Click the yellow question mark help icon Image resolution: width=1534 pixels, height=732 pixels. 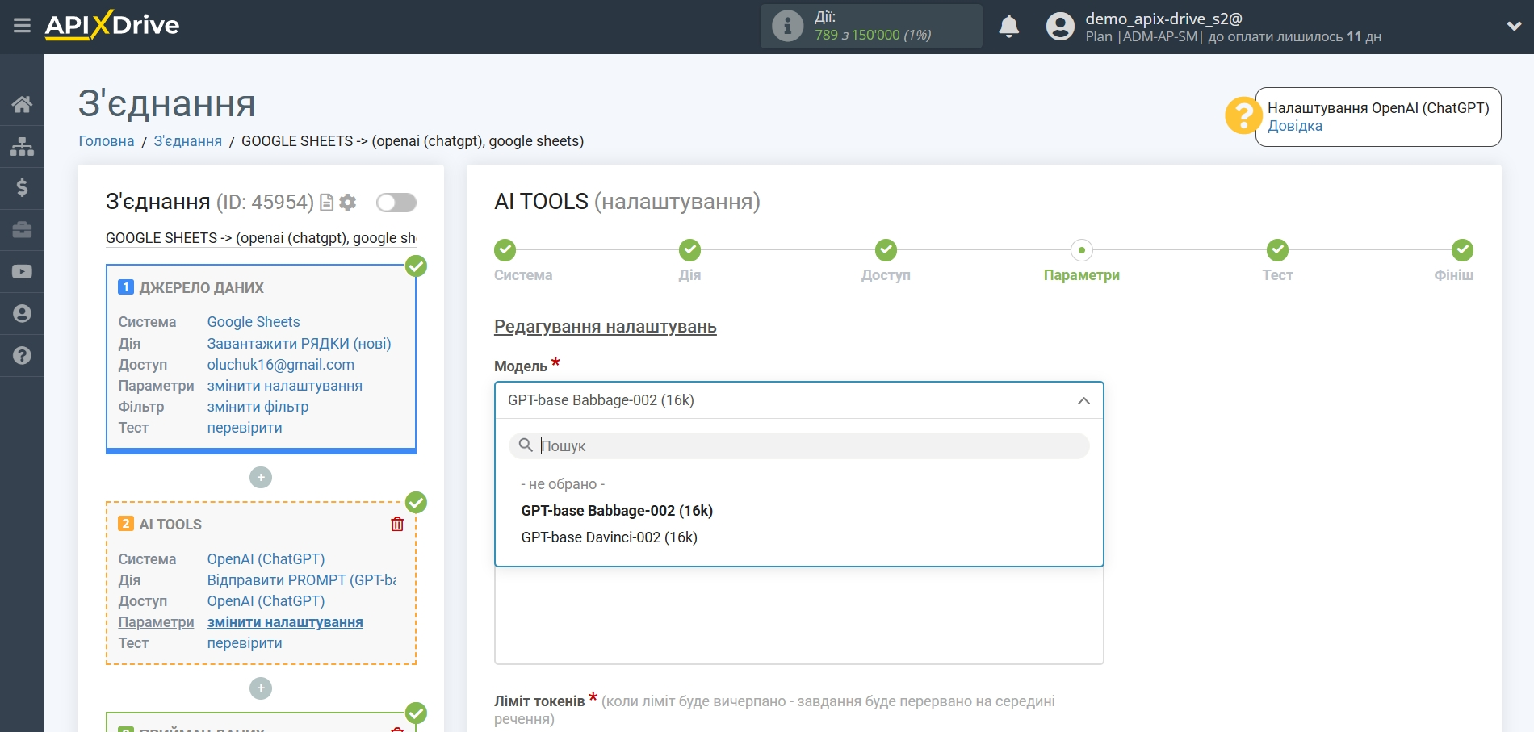[1243, 115]
